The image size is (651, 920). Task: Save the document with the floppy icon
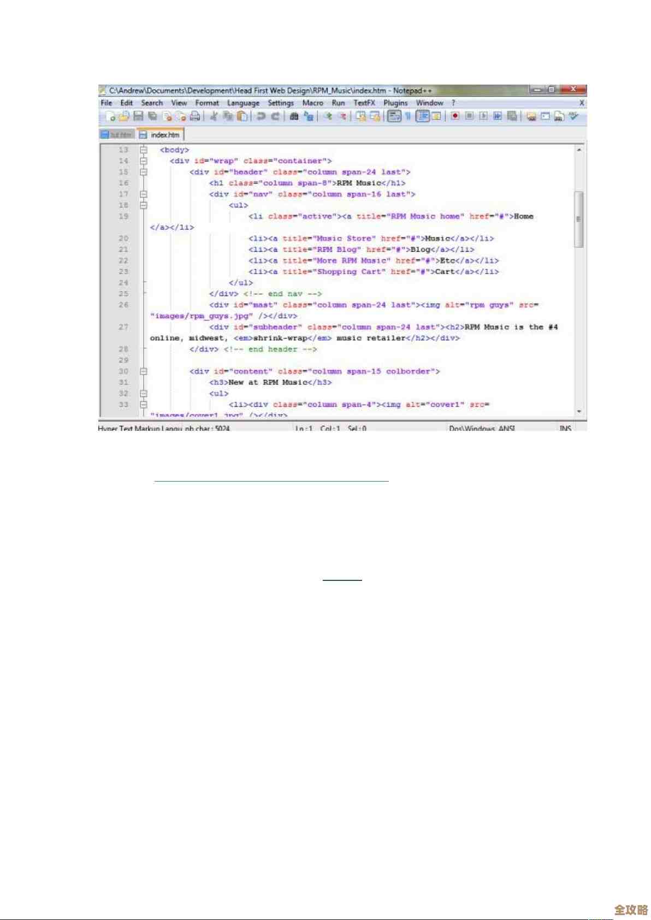(138, 116)
